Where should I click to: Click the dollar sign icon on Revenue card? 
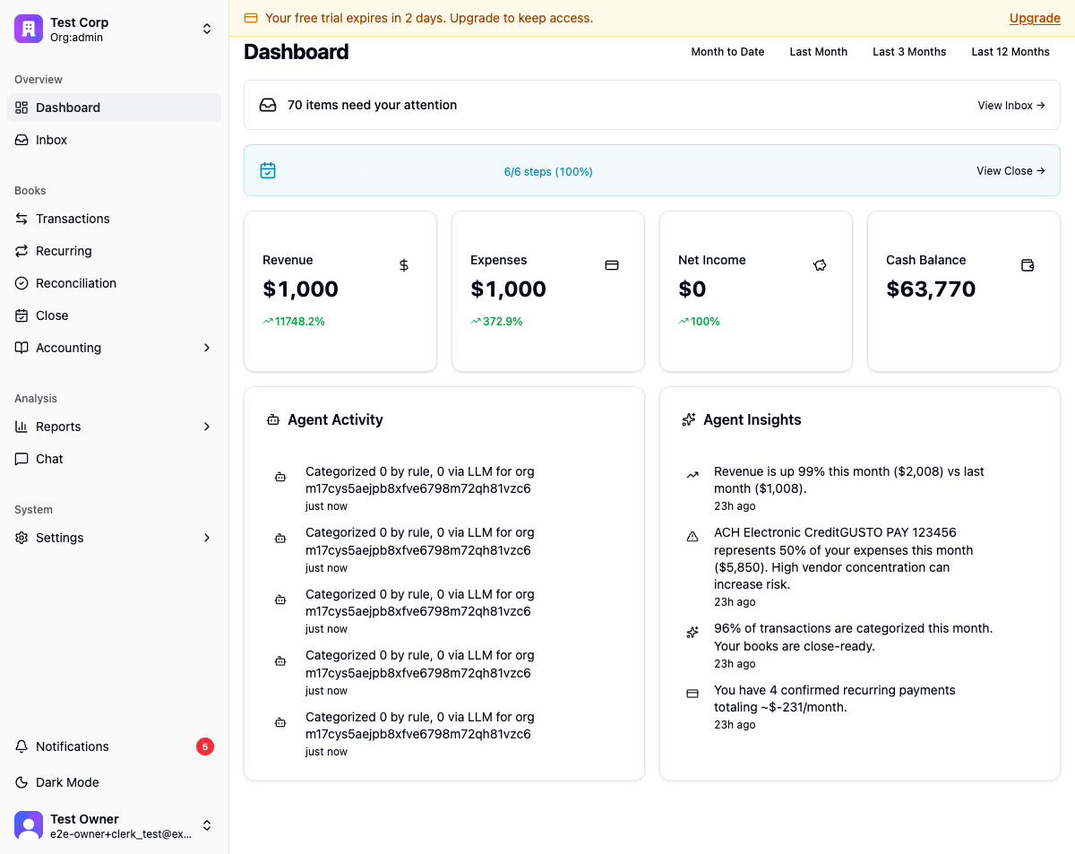pyautogui.click(x=404, y=265)
